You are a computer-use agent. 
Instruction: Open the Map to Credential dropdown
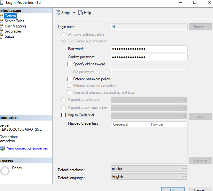tap(184, 116)
